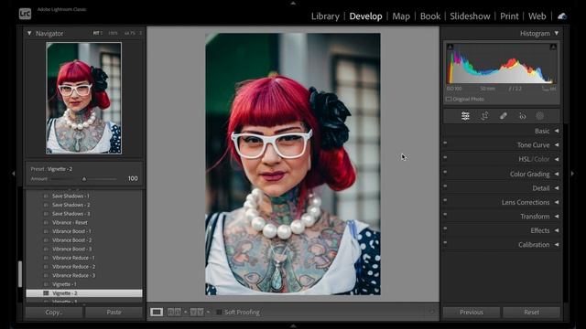Viewport: 586px width, 329px height.
Task: Apply the Save Shadows - 3 preset
Action: click(x=71, y=214)
